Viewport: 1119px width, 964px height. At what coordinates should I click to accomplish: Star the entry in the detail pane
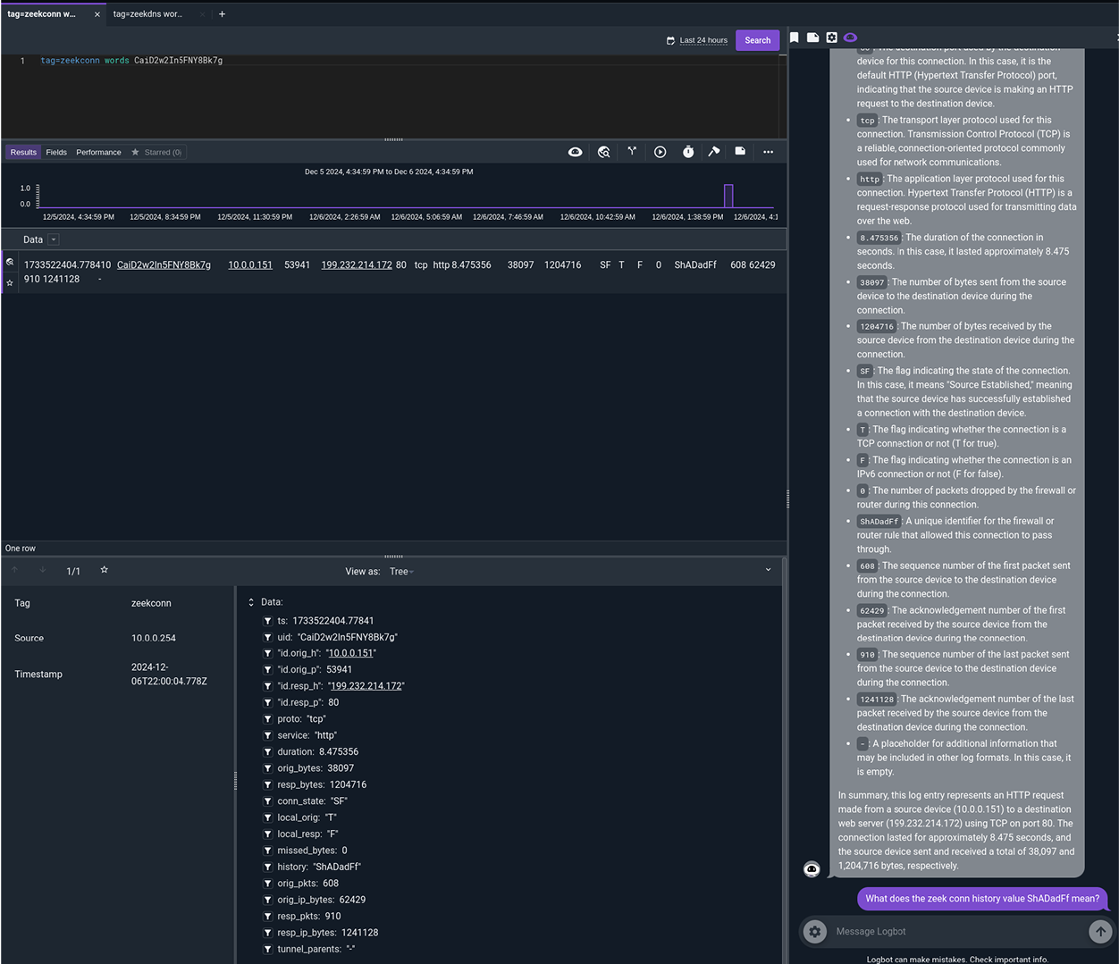pos(104,570)
